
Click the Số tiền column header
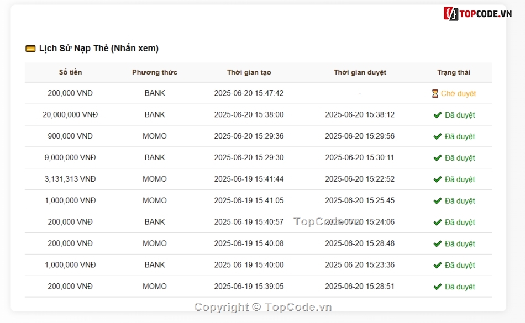click(70, 72)
